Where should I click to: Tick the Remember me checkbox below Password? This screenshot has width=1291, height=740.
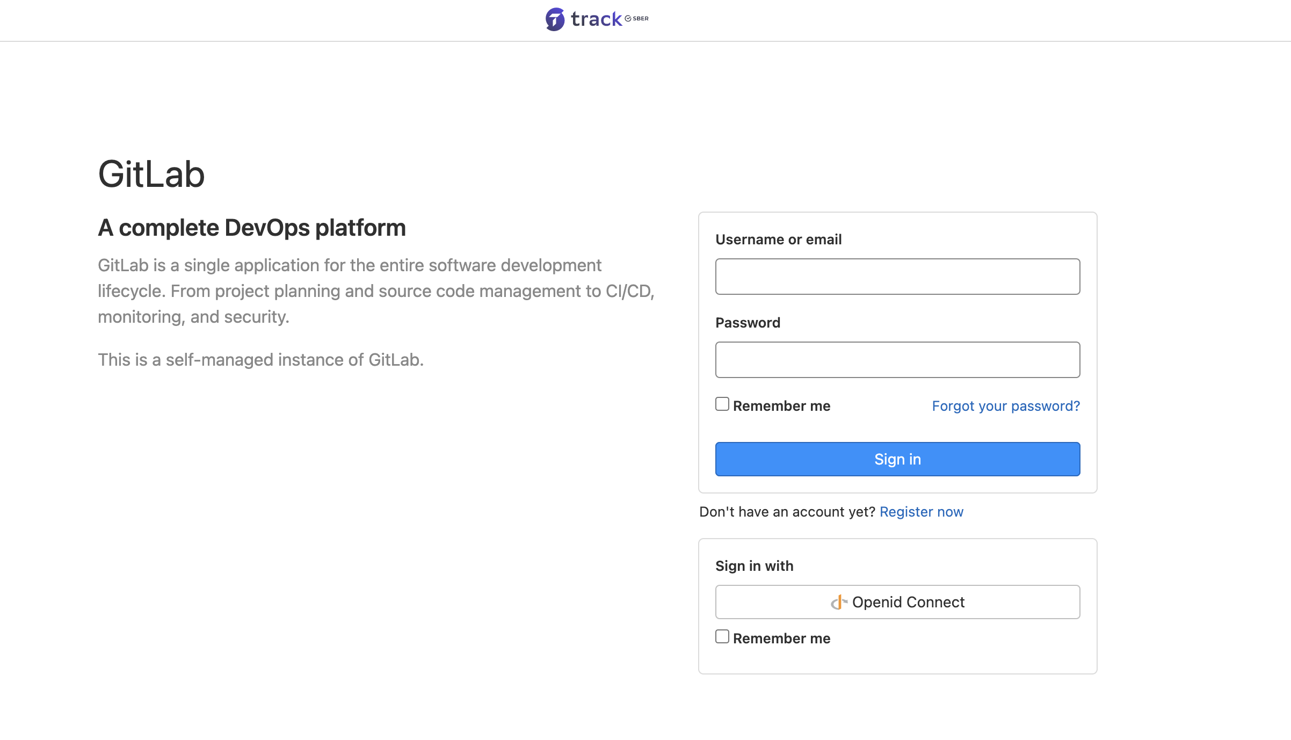[722, 404]
